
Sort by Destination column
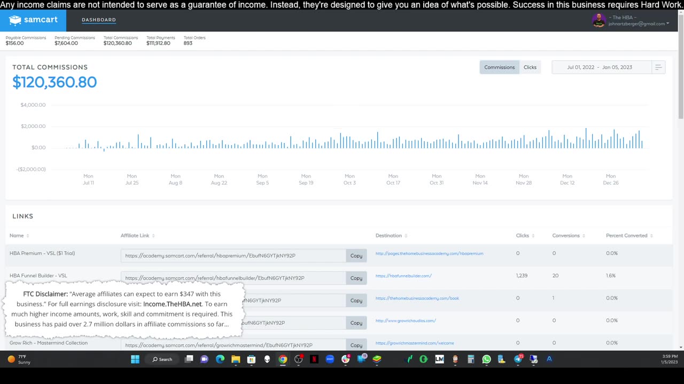click(391, 235)
